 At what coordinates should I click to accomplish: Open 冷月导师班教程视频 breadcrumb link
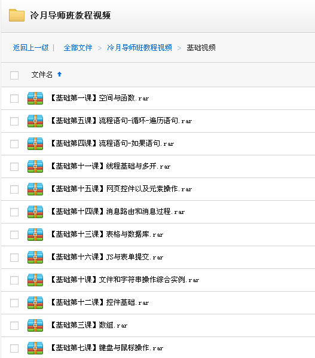139,48
